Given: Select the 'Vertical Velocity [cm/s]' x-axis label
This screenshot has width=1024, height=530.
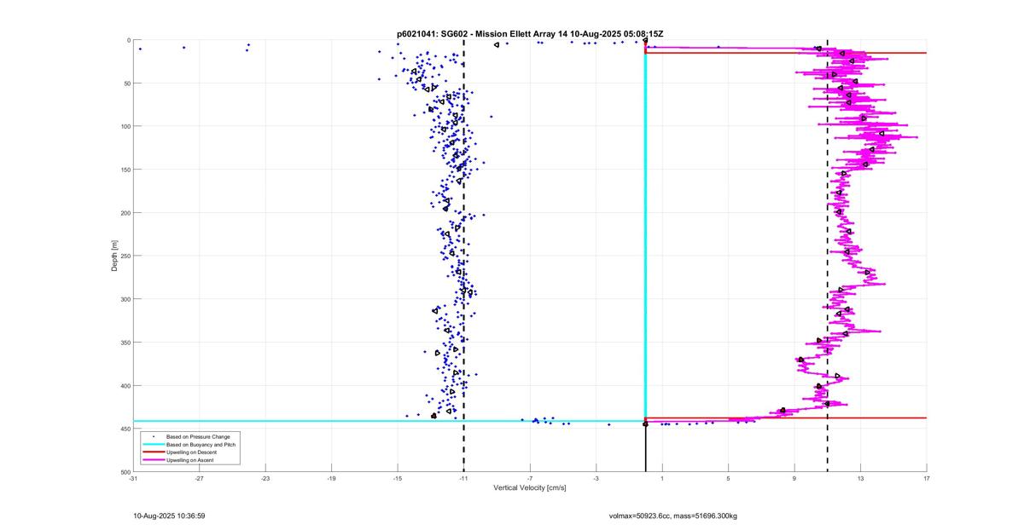Looking at the screenshot, I should (x=530, y=488).
